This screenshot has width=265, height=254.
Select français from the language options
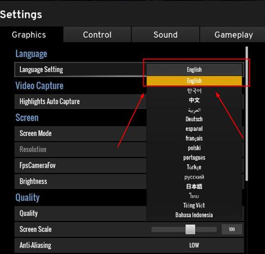pos(194,138)
